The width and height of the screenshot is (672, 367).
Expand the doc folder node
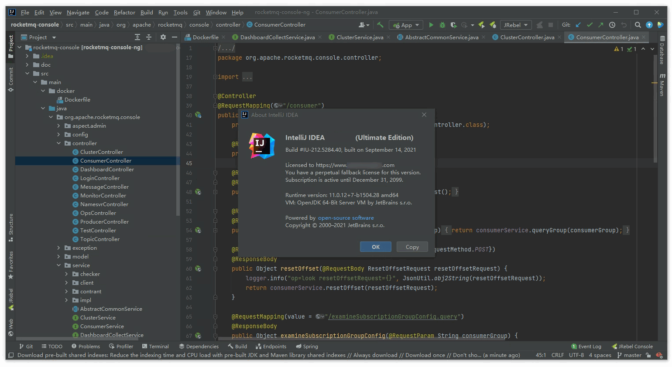(x=27, y=65)
